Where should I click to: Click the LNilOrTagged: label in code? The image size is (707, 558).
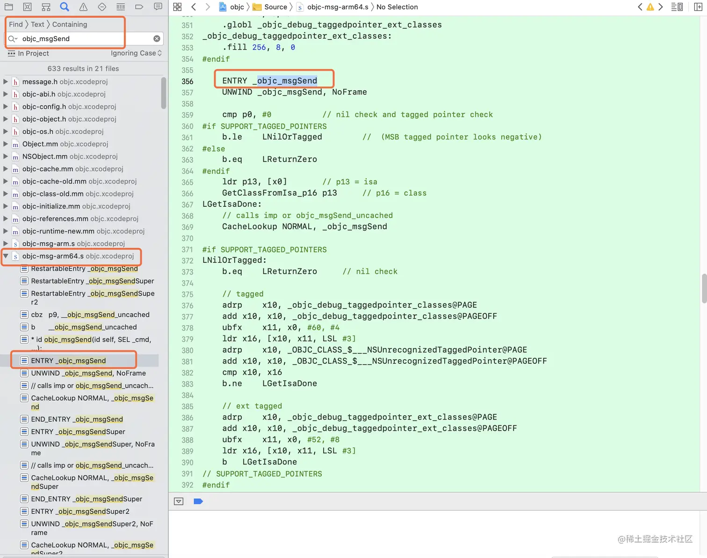pos(234,261)
